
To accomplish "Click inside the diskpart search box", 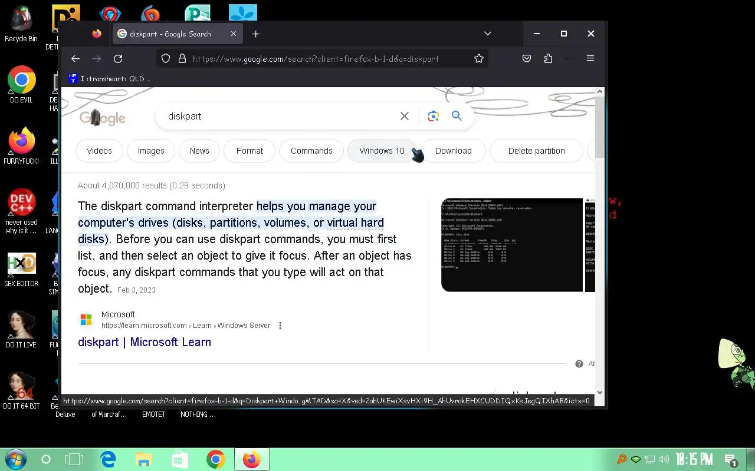I will 280,117.
